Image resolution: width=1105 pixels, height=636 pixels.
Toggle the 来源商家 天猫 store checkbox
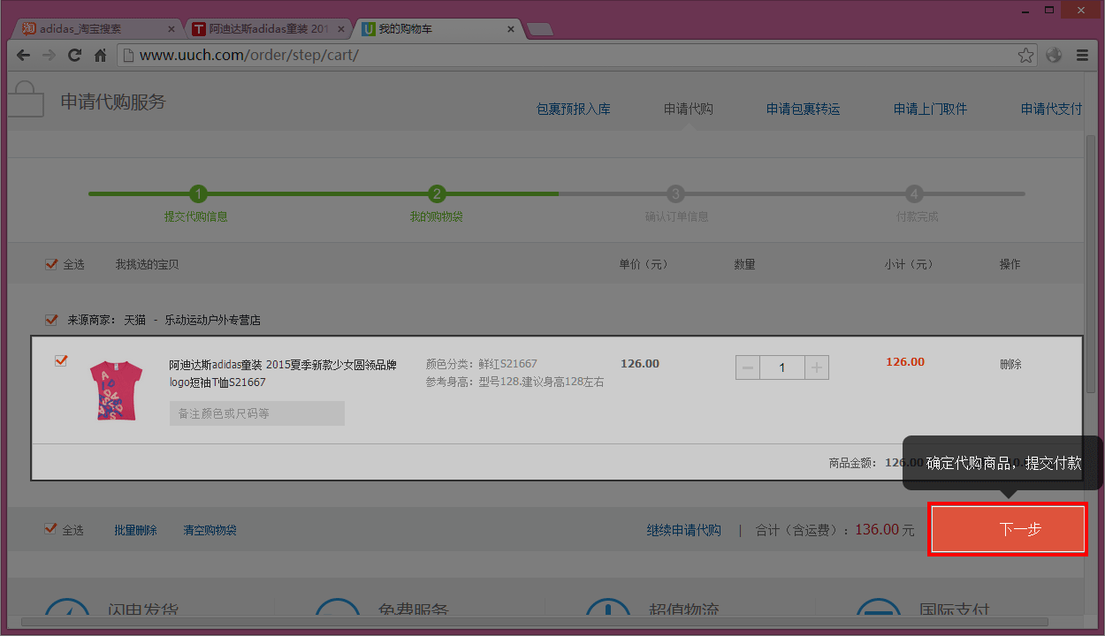point(51,320)
